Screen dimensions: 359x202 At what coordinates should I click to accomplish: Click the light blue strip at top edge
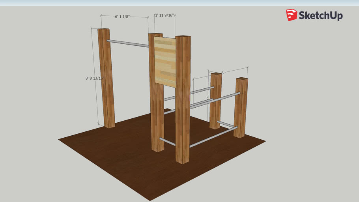pos(179,3)
